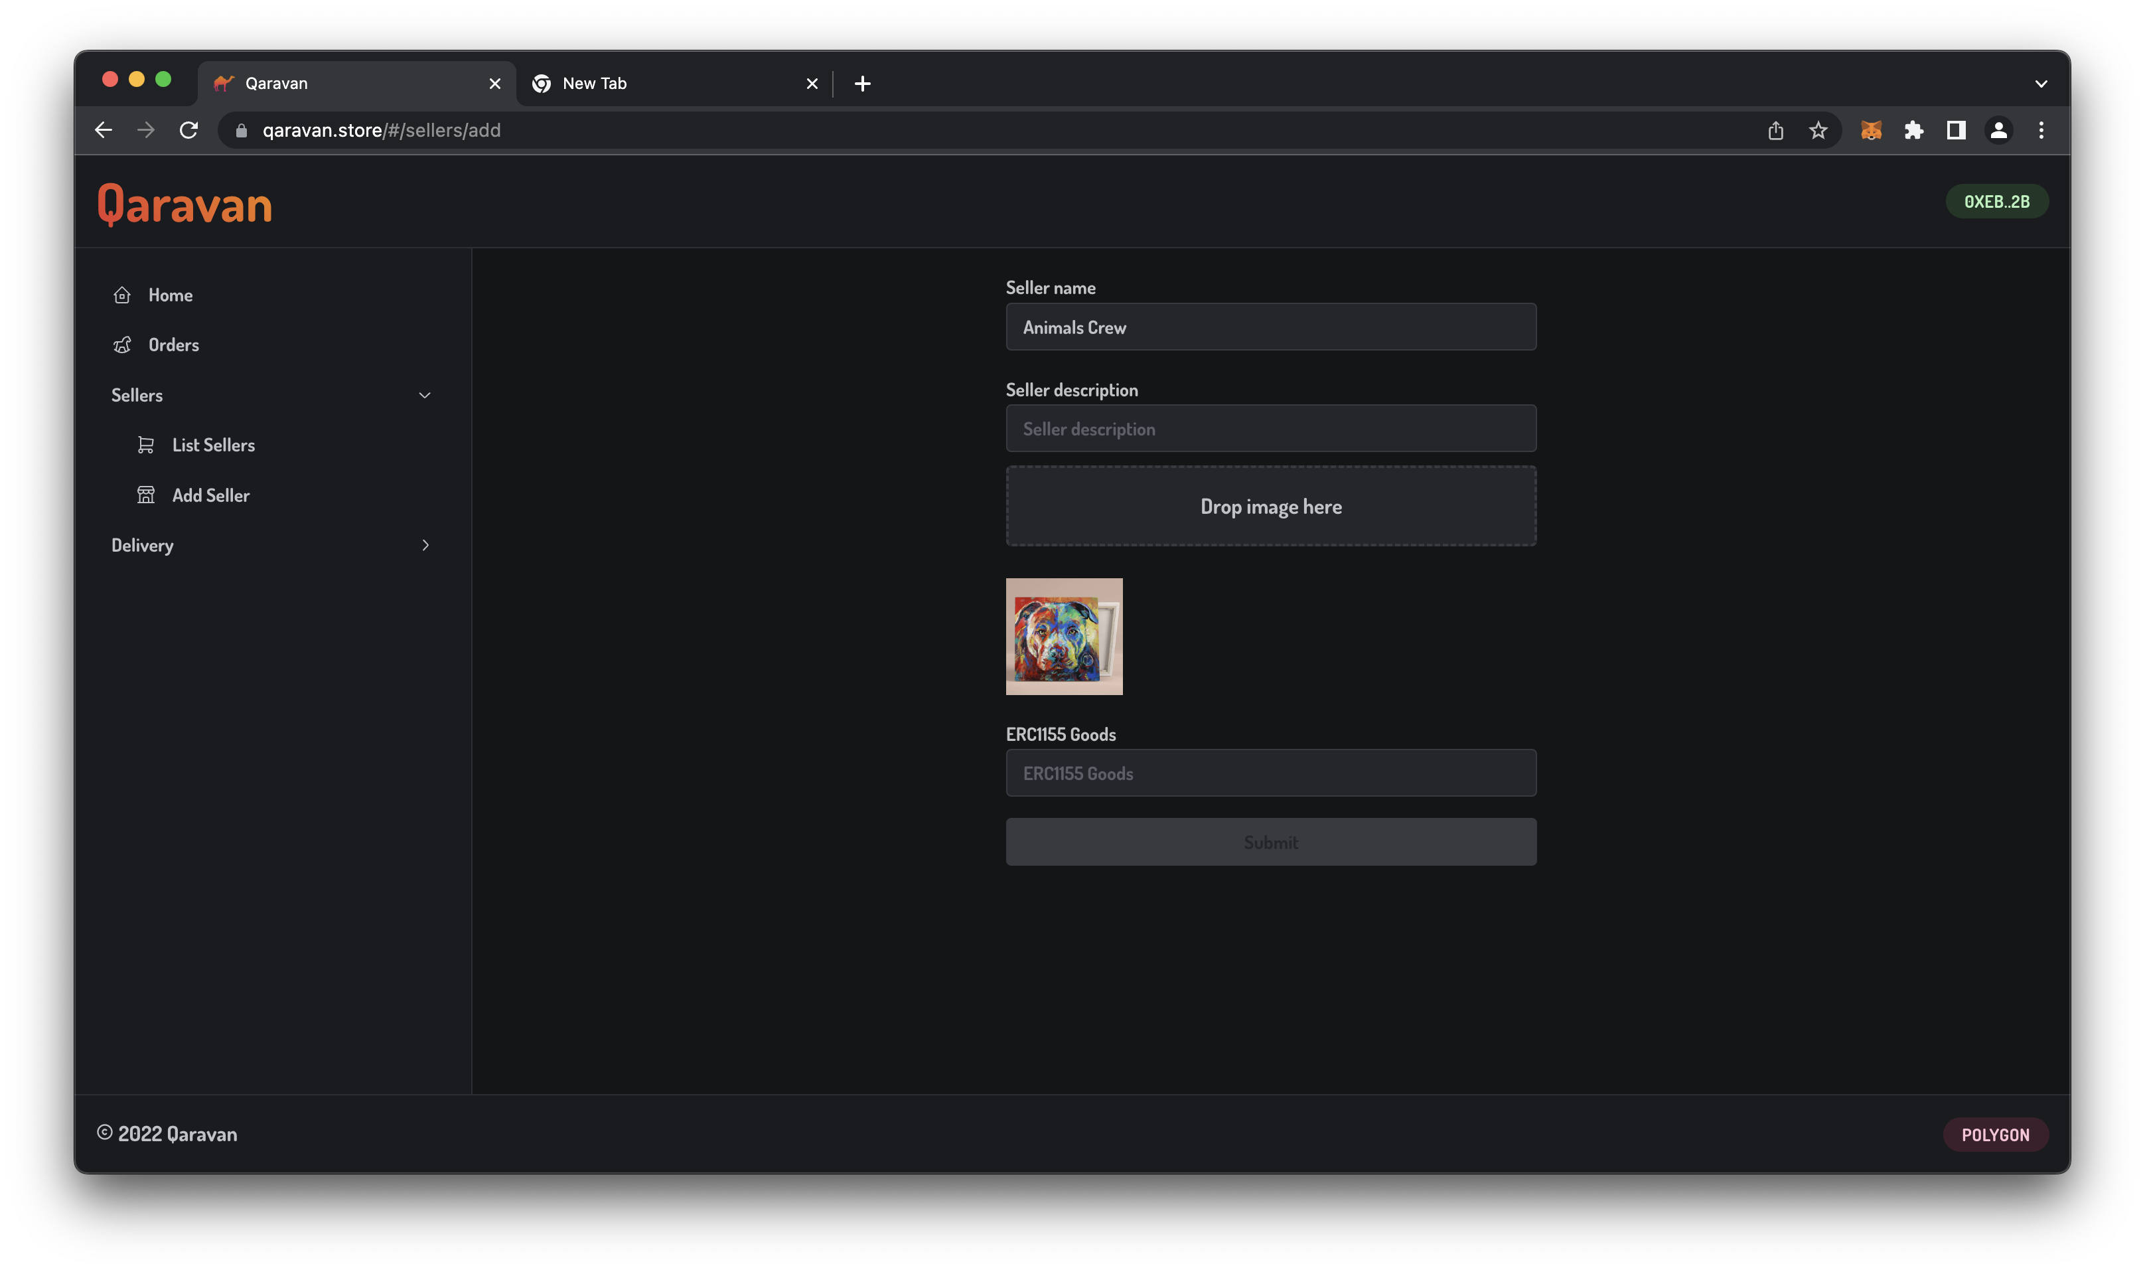2145x1272 pixels.
Task: Click the share page icon
Action: 1776,130
